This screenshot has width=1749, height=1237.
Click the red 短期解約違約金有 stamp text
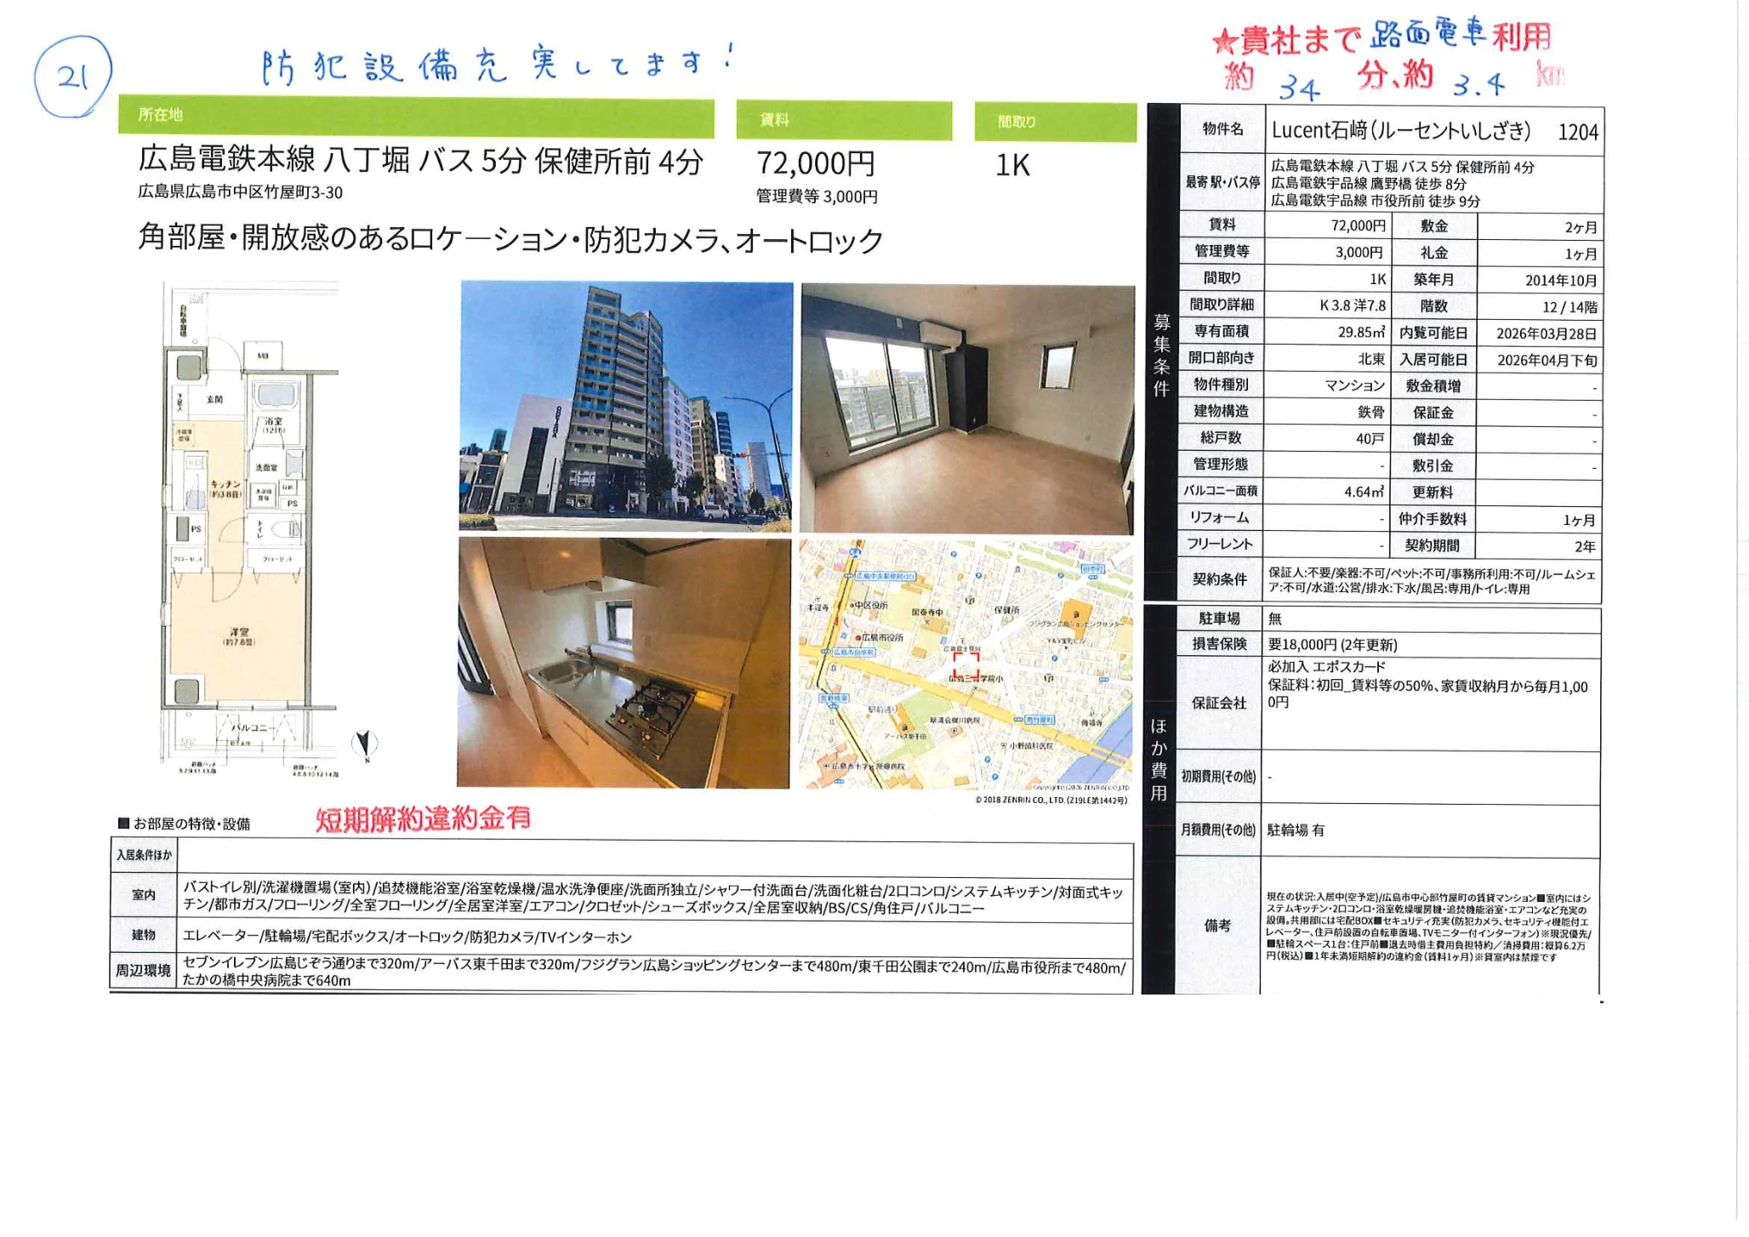[x=423, y=818]
